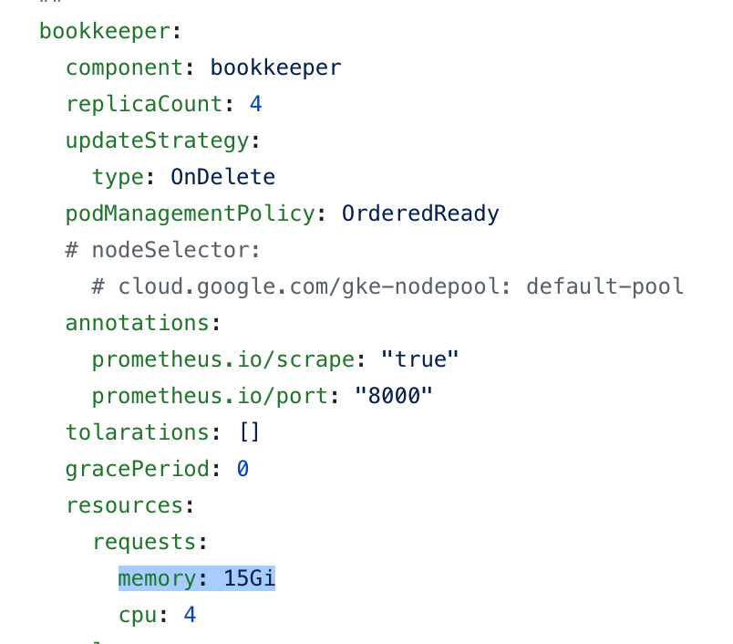Image resolution: width=733 pixels, height=644 pixels.
Task: Click the value 'OrderedReady'
Action: pyautogui.click(x=420, y=213)
